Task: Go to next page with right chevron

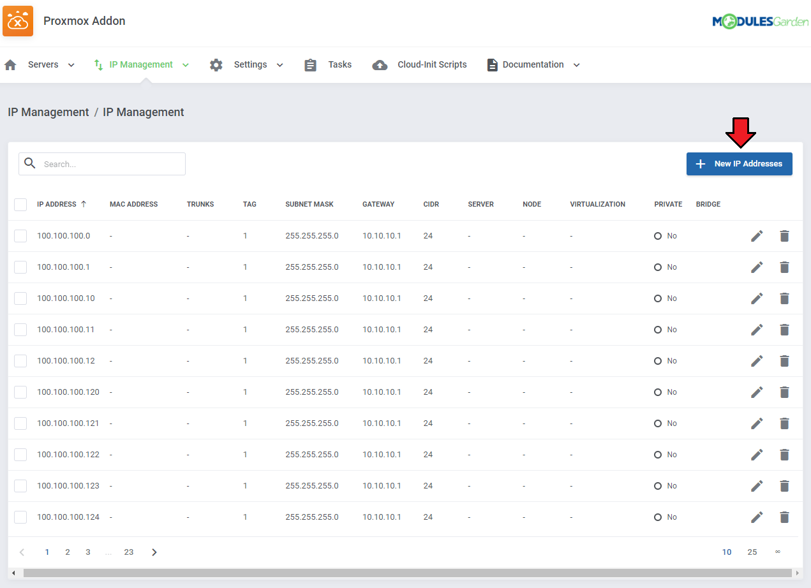Action: (154, 552)
